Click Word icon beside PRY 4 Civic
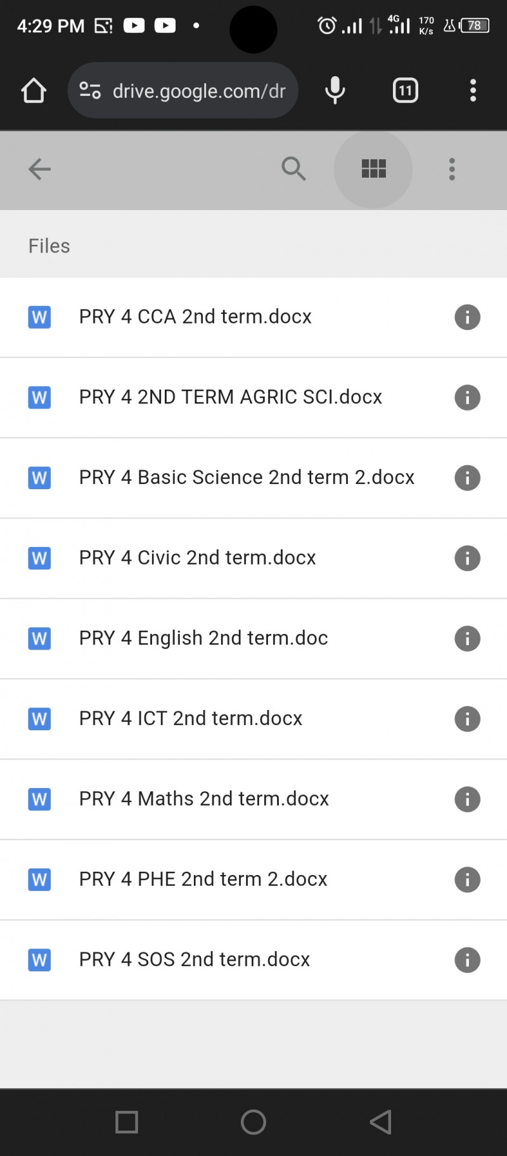Viewport: 507px width, 1156px height. click(x=39, y=558)
